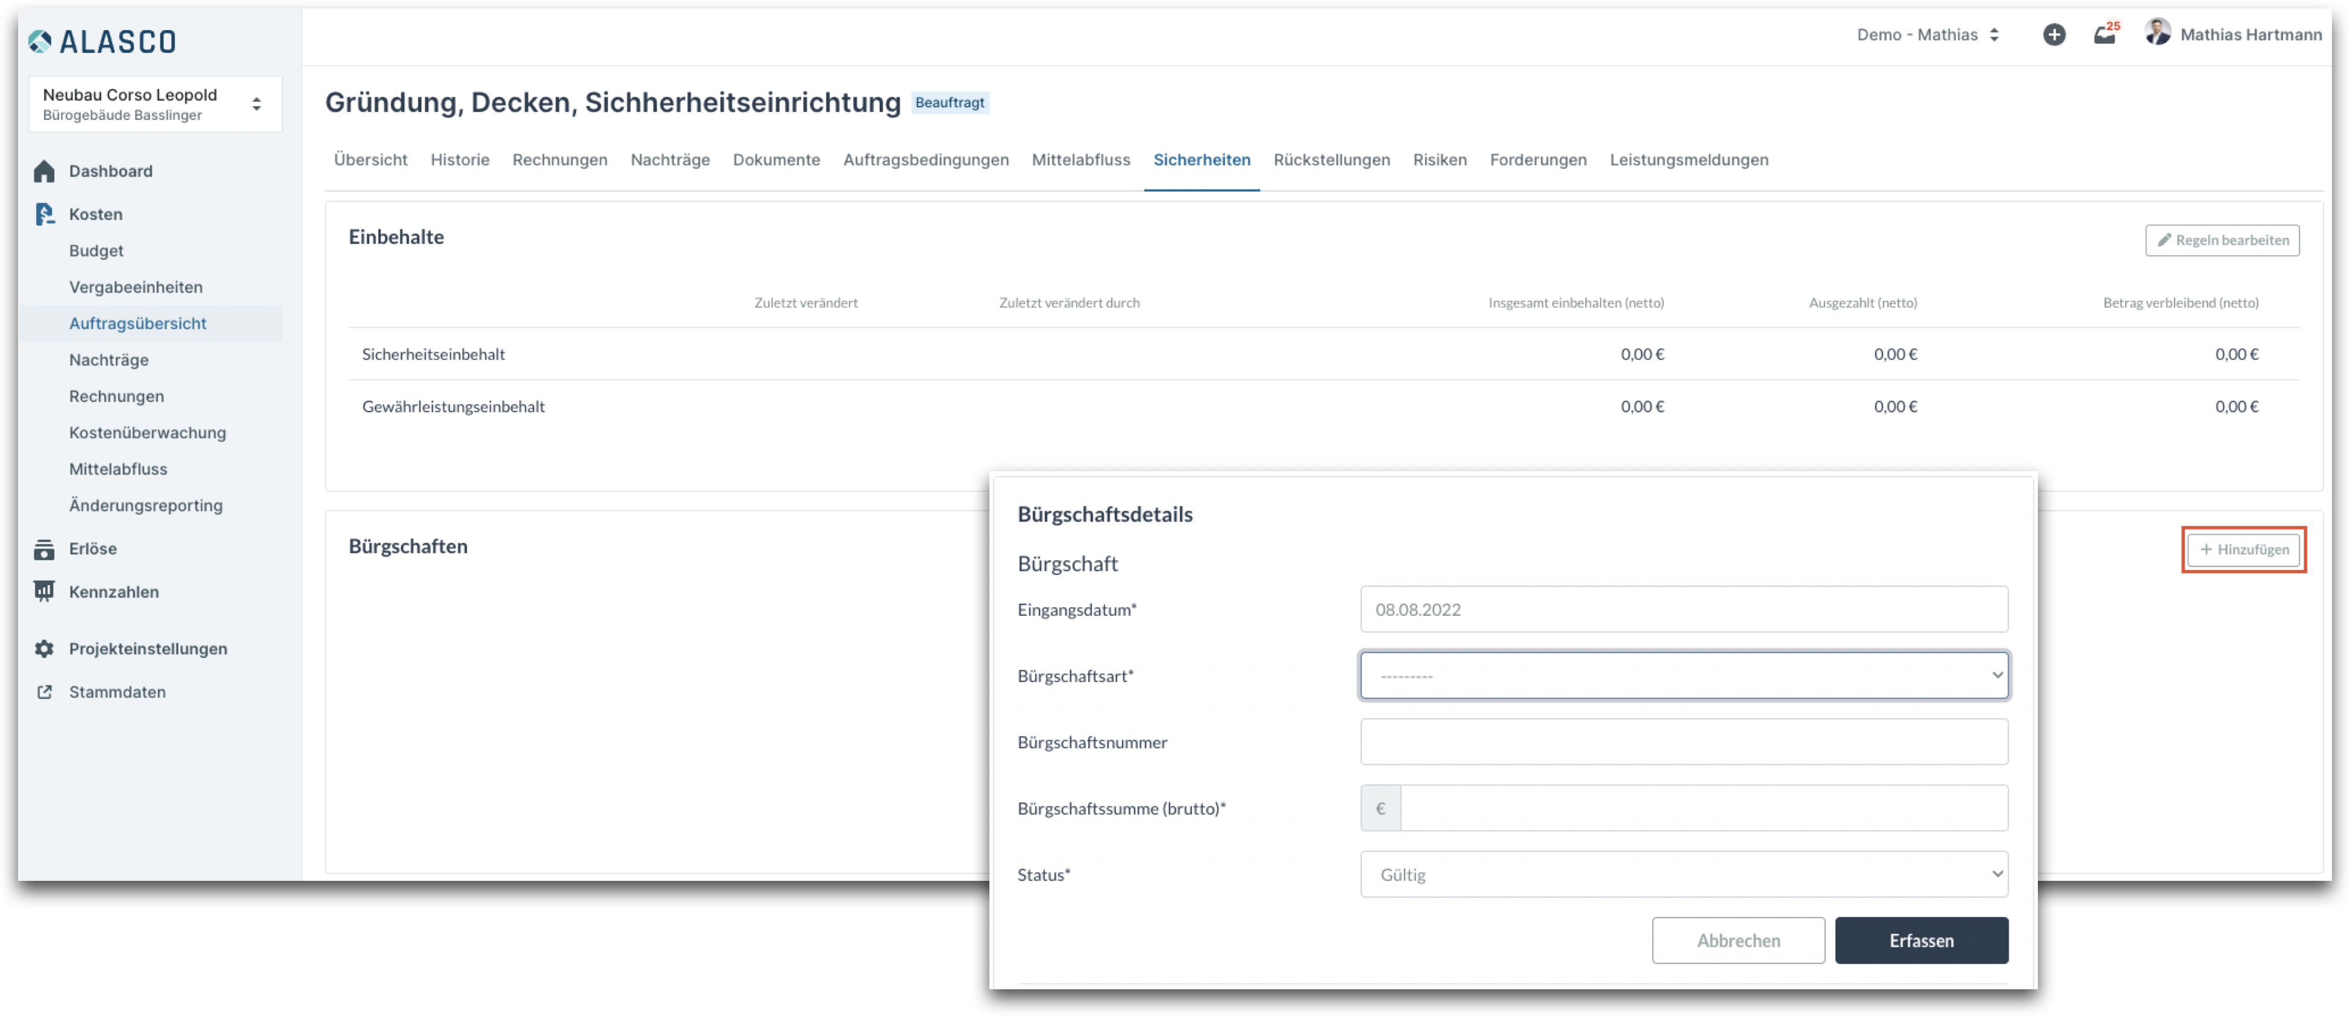Click the Stammdaten external link icon

tap(44, 692)
